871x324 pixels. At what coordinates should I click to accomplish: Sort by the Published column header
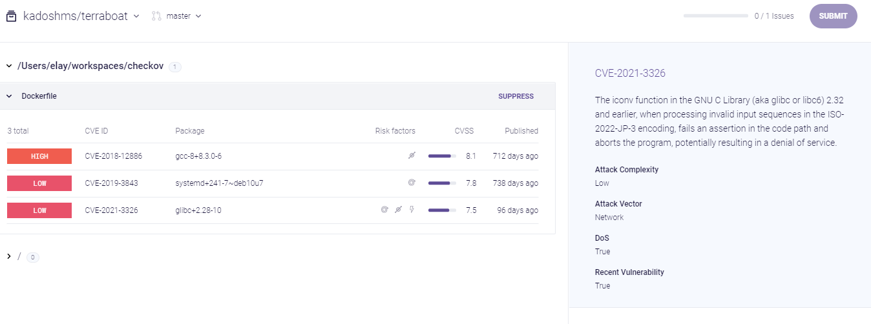click(521, 131)
